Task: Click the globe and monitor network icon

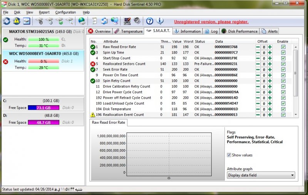Action: tap(114, 21)
